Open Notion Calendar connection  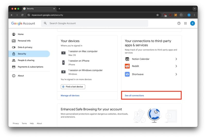click(151, 59)
